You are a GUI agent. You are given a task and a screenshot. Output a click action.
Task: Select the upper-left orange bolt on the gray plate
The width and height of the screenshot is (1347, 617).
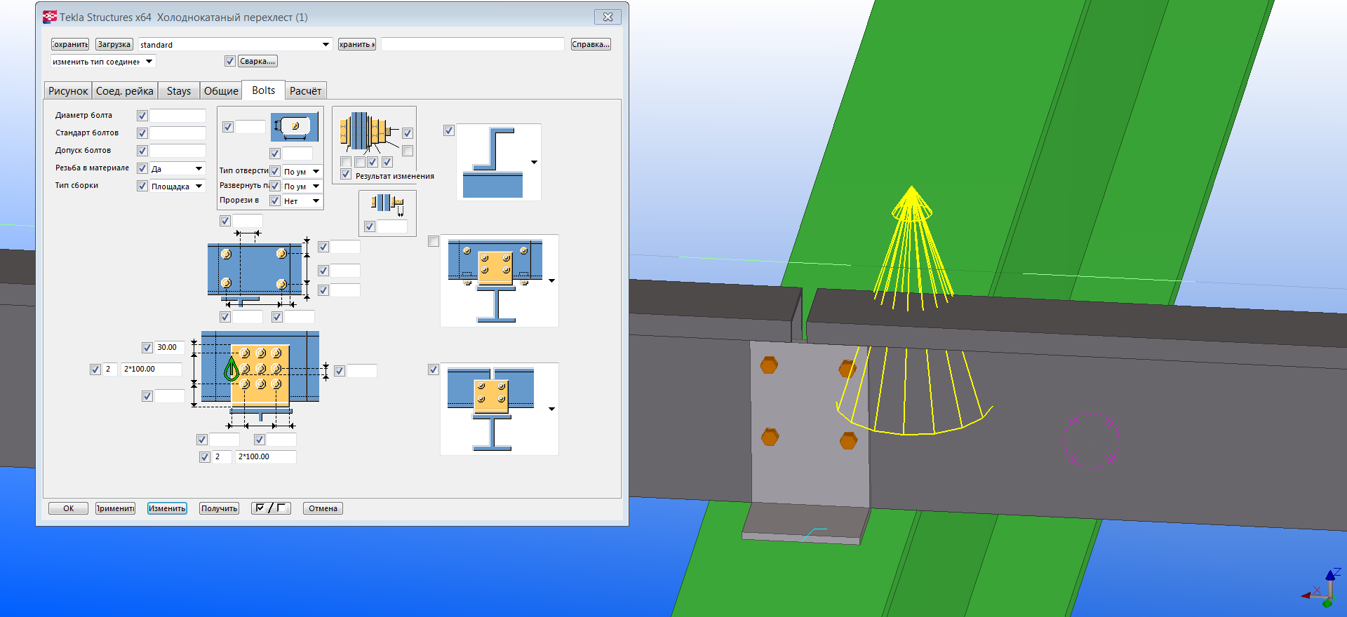pos(769,365)
